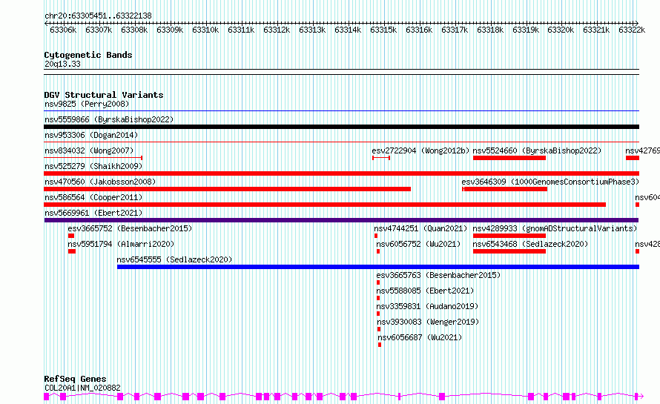This screenshot has width=660, height=404.
Task: Click the 63314k ruler tick label
Action: [348, 30]
